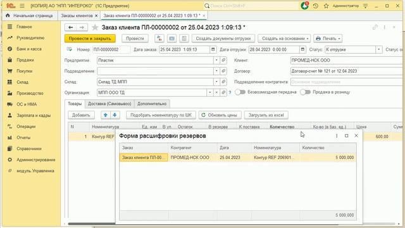Expand the Склад dropdown
The image size is (405, 228).
pos(216,82)
